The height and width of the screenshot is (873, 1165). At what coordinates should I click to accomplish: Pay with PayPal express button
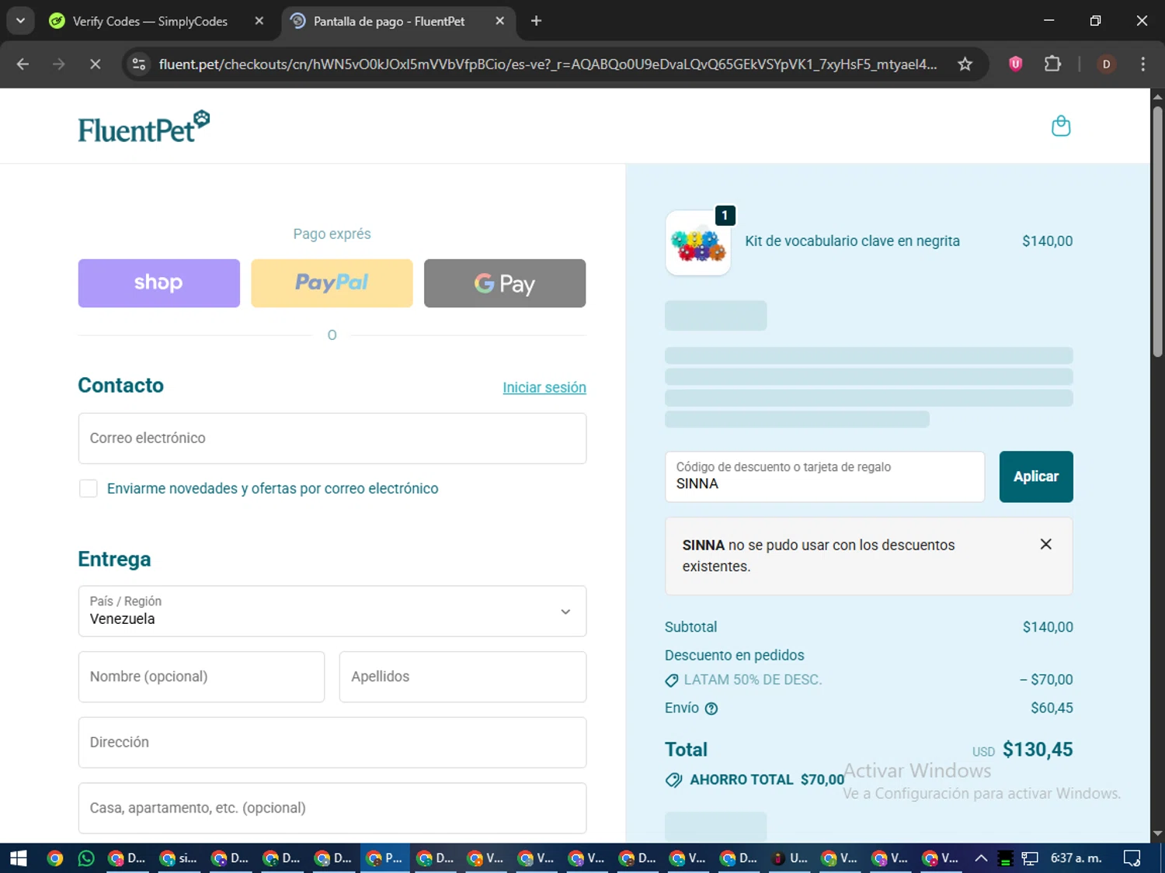click(332, 283)
